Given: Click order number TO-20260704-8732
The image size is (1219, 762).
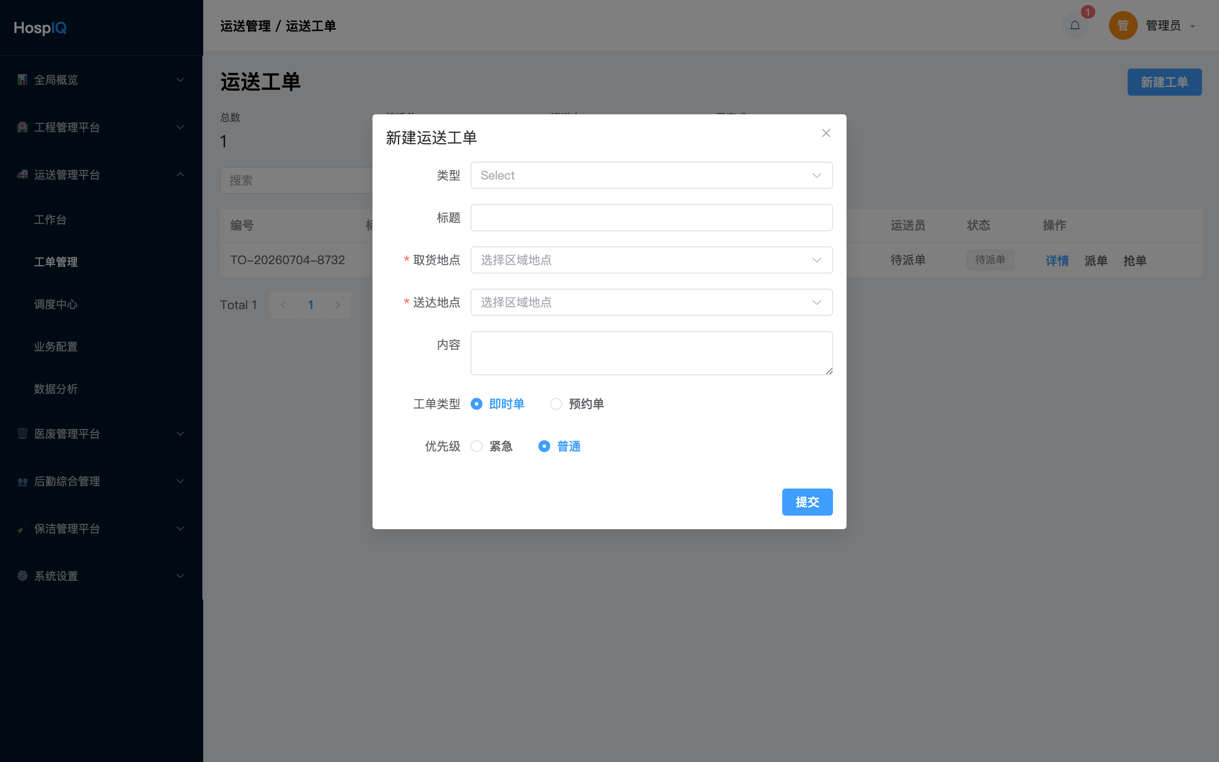Looking at the screenshot, I should tap(287, 260).
